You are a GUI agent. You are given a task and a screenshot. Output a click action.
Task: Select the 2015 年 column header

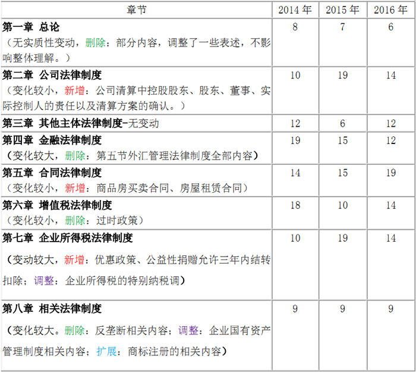click(x=342, y=10)
